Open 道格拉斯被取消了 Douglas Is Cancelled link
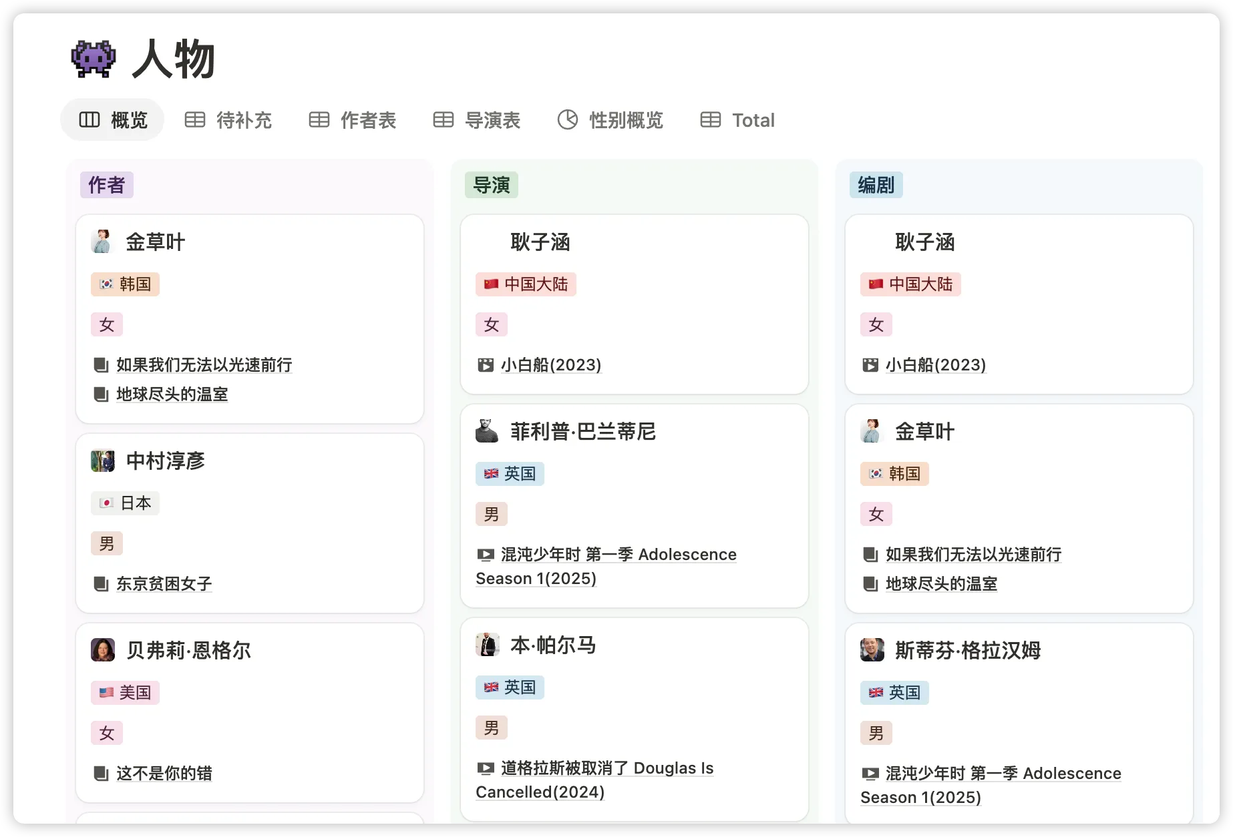Screen dimensions: 1233x837 [606, 768]
